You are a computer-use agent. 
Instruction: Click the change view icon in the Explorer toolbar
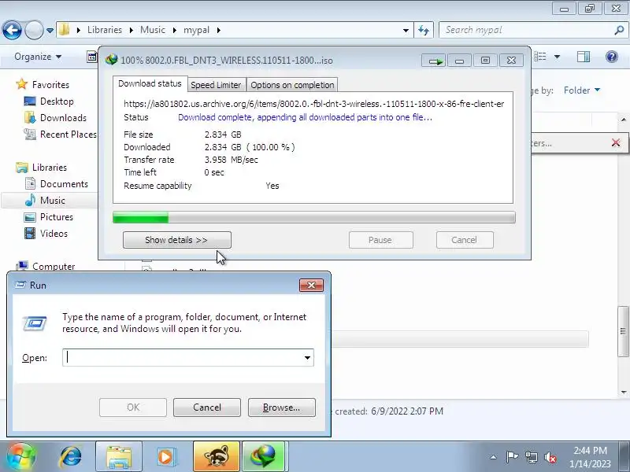pos(539,57)
